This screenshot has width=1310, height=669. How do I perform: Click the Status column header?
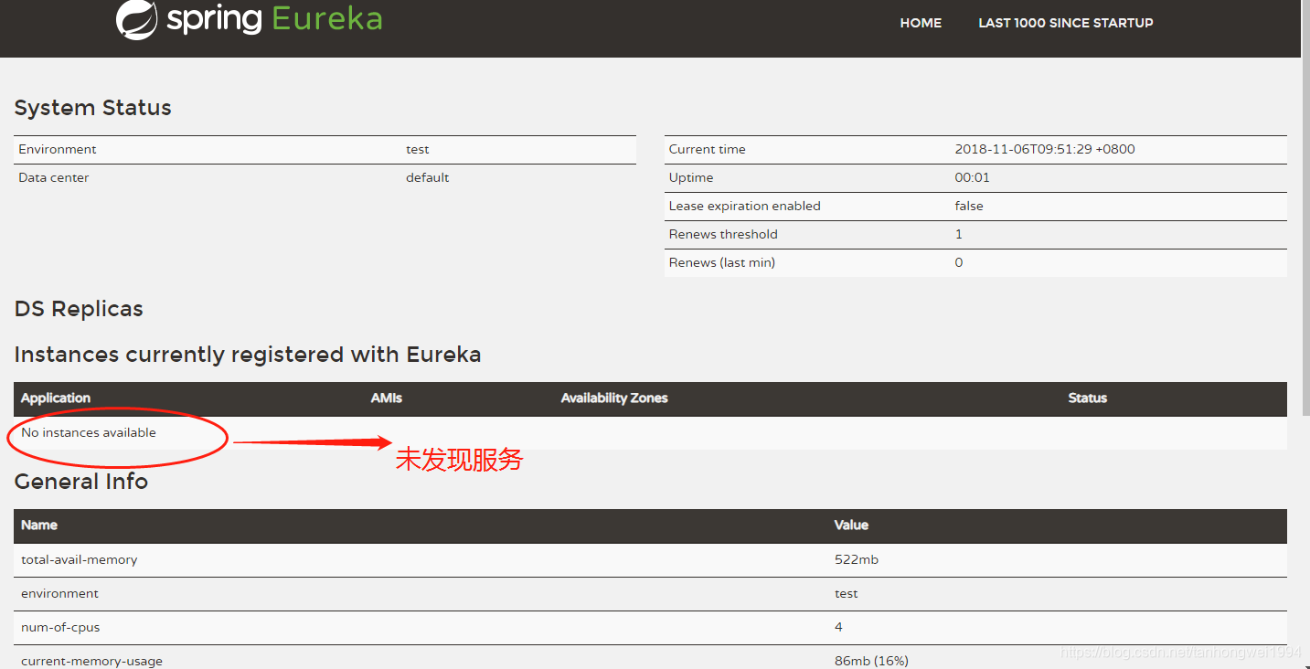[x=1088, y=398]
